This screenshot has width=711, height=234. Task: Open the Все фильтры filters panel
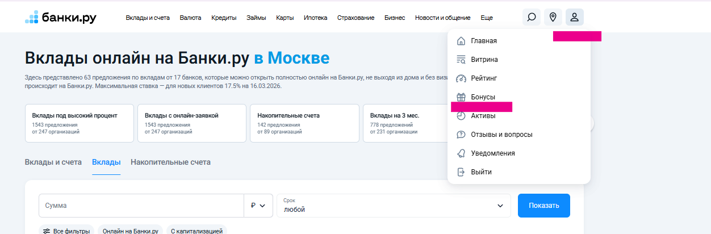point(66,231)
